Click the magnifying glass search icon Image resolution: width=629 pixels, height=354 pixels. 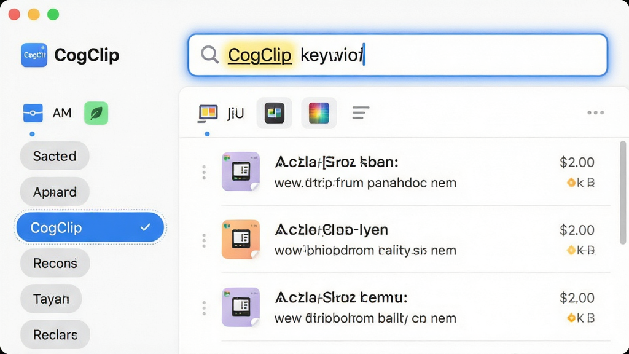(209, 55)
